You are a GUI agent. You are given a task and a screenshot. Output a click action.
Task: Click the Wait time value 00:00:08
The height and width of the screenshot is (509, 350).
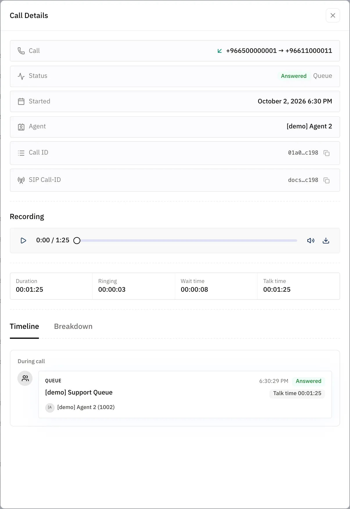(x=194, y=289)
